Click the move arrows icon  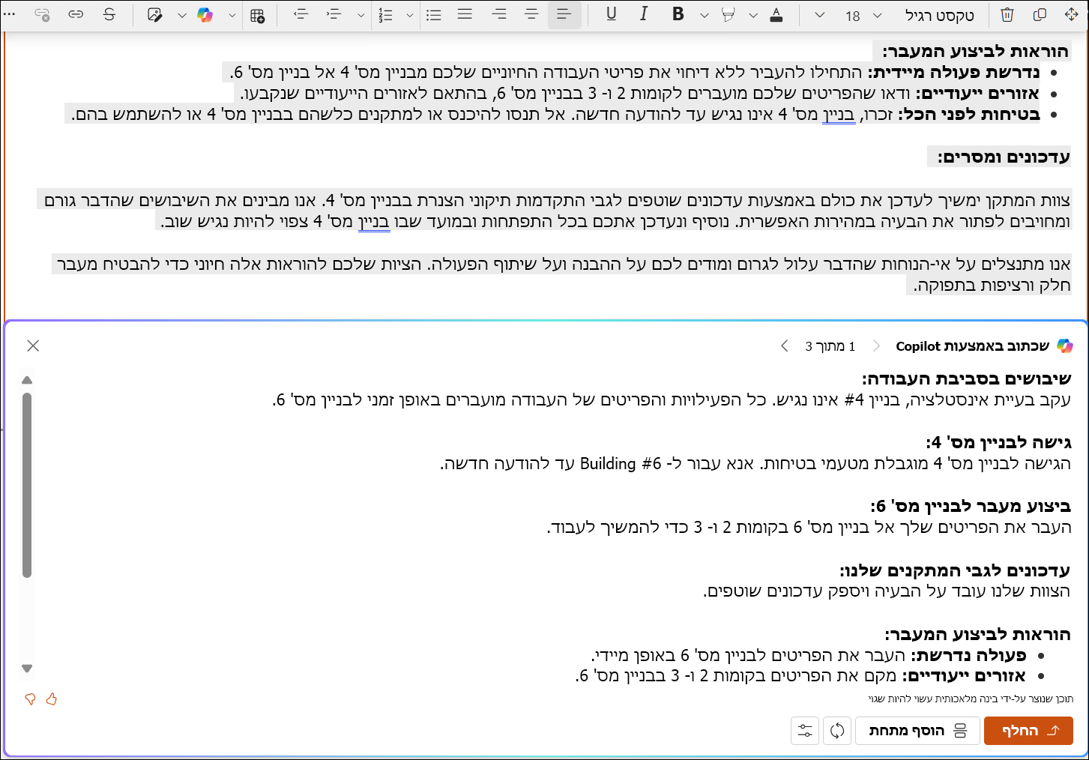(x=1070, y=15)
